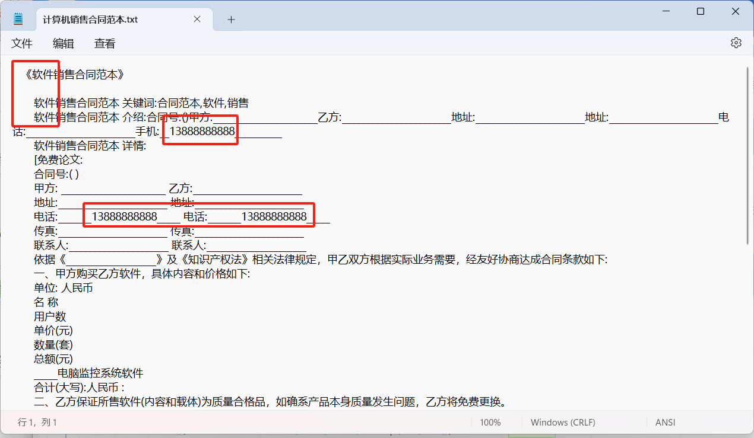
Task: Open the Notepad settings gear
Action: (x=736, y=43)
